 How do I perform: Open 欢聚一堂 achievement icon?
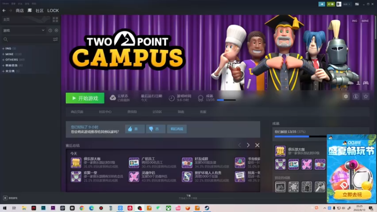76,177
